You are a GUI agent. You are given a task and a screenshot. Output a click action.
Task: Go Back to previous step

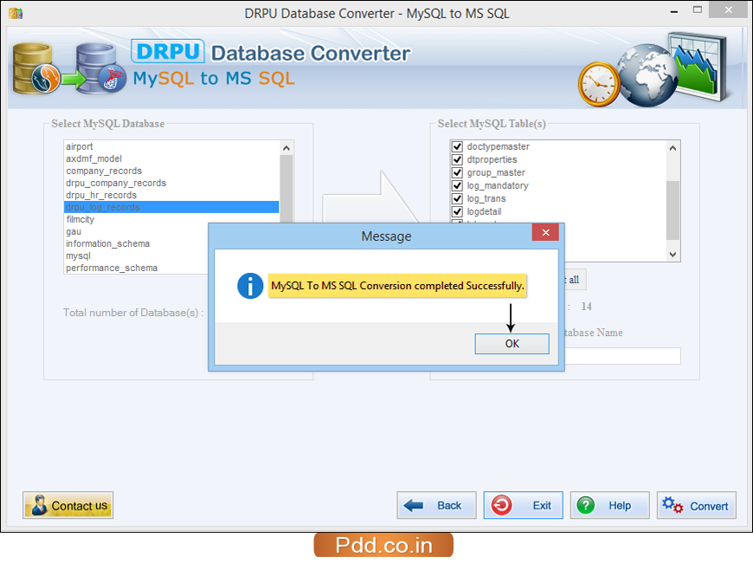tap(436, 505)
